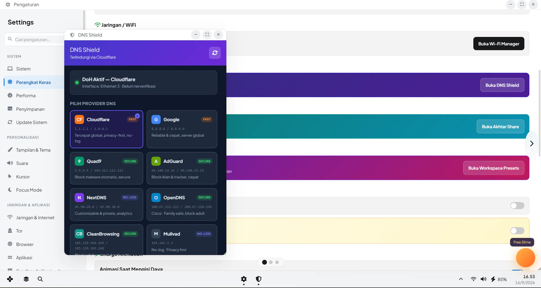541x288 pixels.
Task: Select the Cloudflare DNS provider card
Action: pyautogui.click(x=107, y=129)
